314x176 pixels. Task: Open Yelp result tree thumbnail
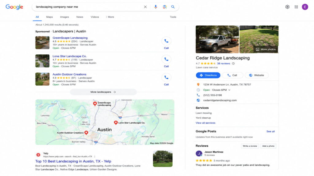pyautogui.click(x=163, y=159)
